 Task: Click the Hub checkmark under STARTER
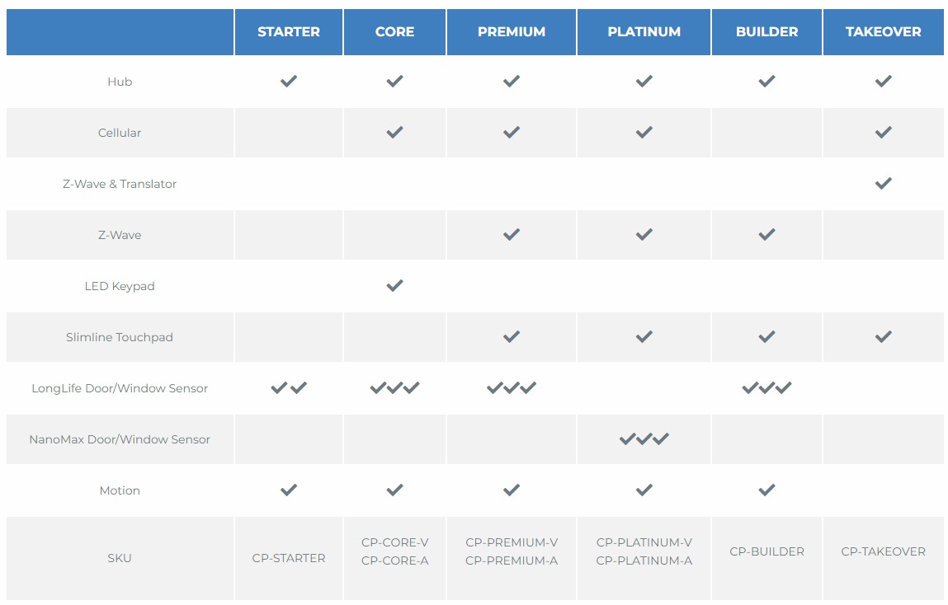tap(289, 81)
